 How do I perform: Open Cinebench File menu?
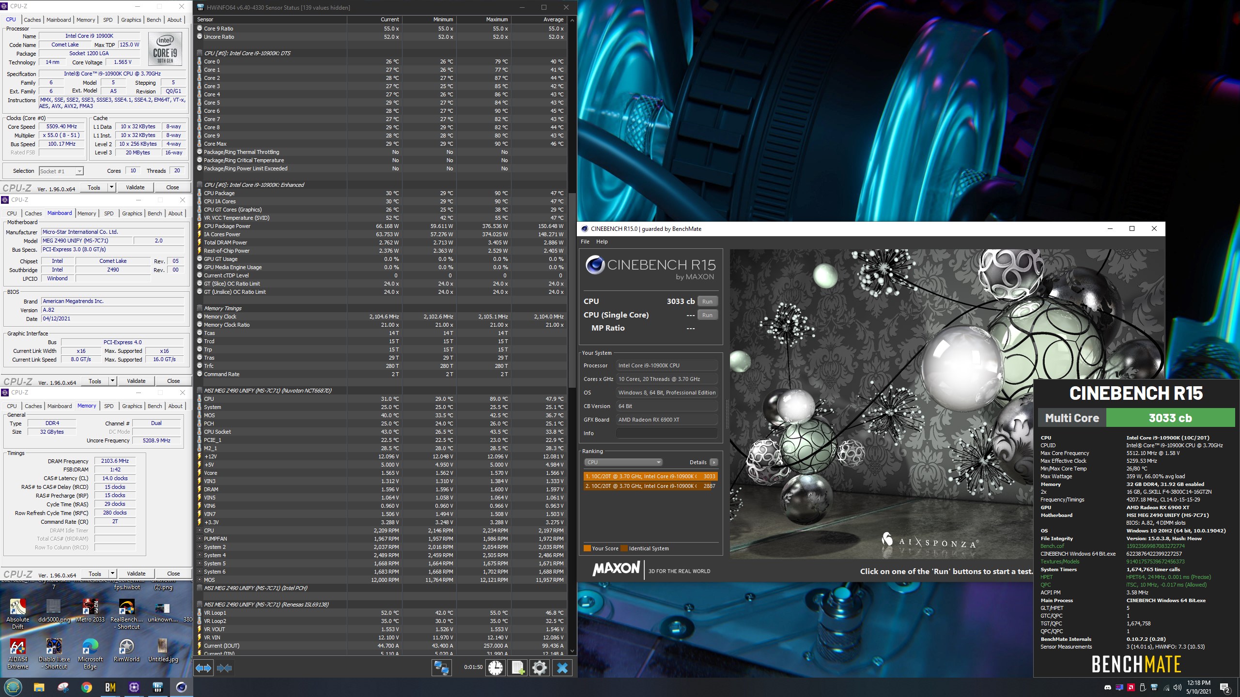pos(585,242)
